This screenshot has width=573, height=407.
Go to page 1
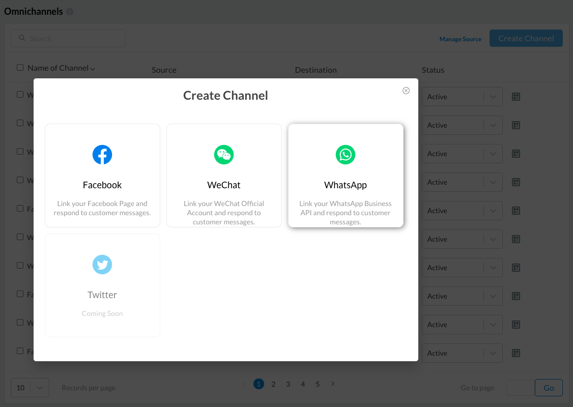[x=259, y=384]
